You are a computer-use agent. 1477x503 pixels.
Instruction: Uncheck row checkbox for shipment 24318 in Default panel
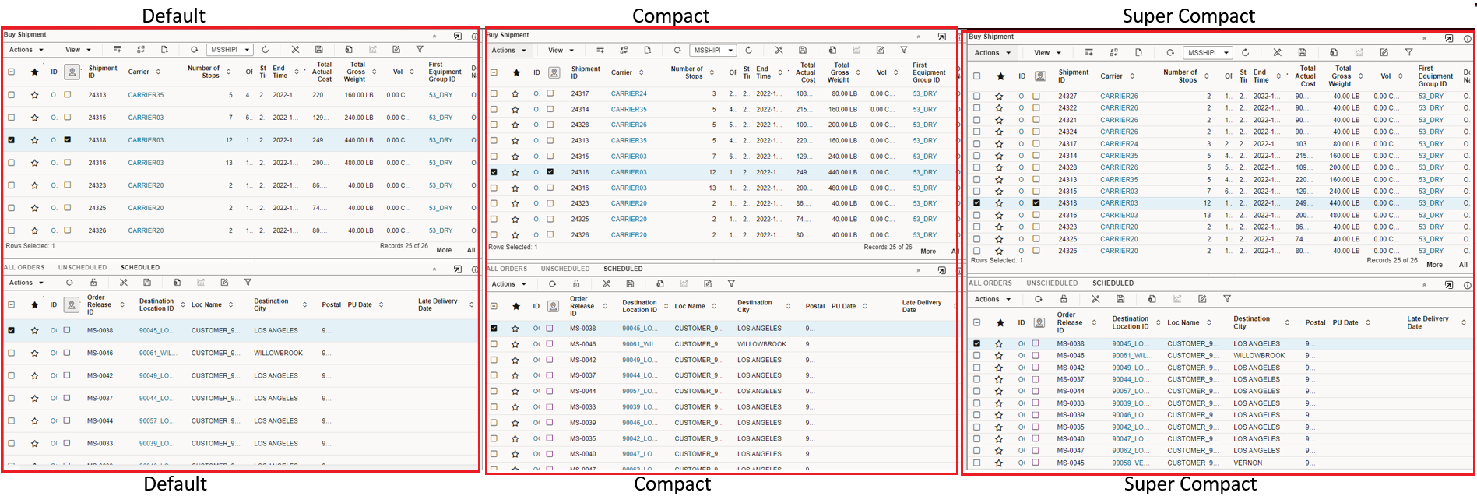click(11, 140)
